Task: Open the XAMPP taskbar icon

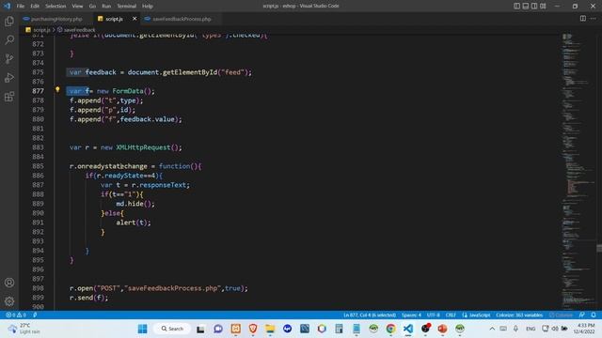Action: 236,329
